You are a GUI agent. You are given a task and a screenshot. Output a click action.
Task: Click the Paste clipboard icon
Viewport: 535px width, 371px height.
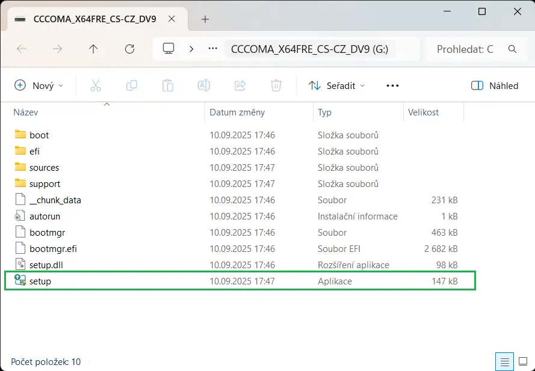click(x=168, y=85)
